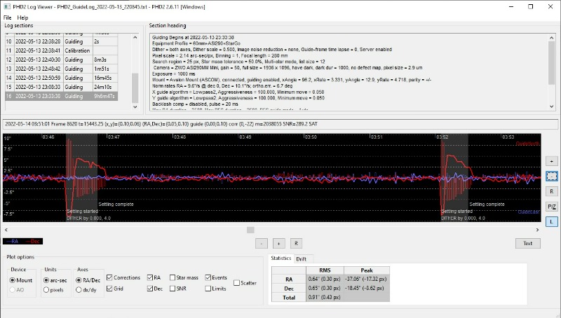Click the graph horizontal scrollbar thumb
Viewport: 561px width, 318px height.
(250, 230)
